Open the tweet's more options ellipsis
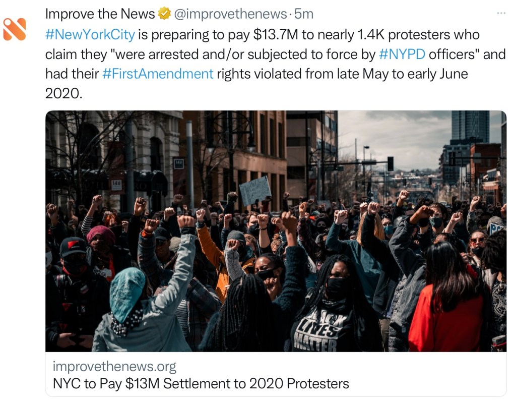This screenshot has width=516, height=405. (x=500, y=13)
